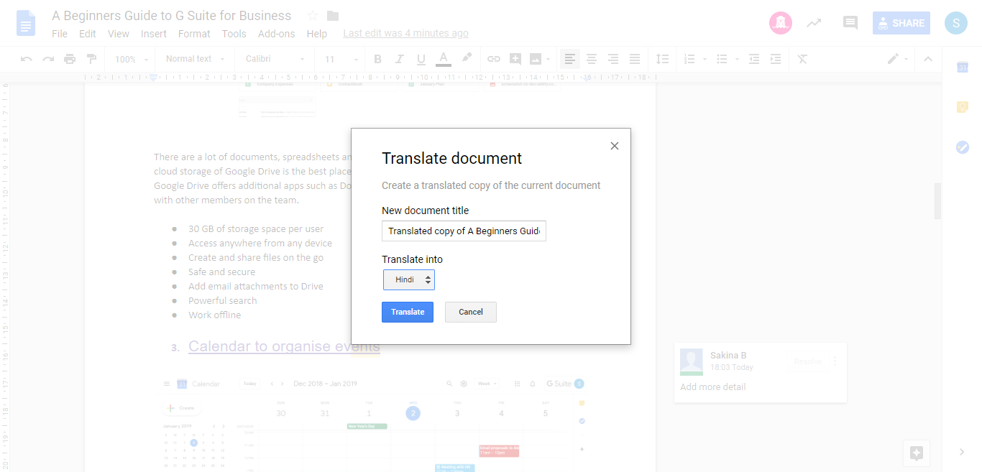Align text right

click(613, 59)
